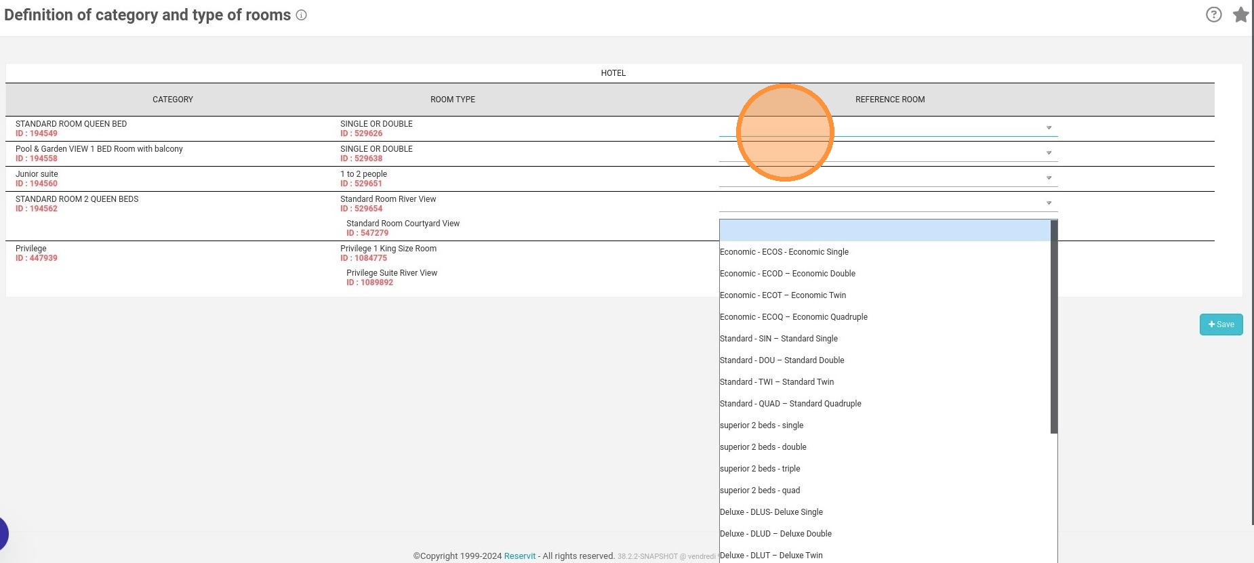This screenshot has height=563, width=1254.
Task: Click Privilege 1 King Size Room type
Action: click(388, 249)
